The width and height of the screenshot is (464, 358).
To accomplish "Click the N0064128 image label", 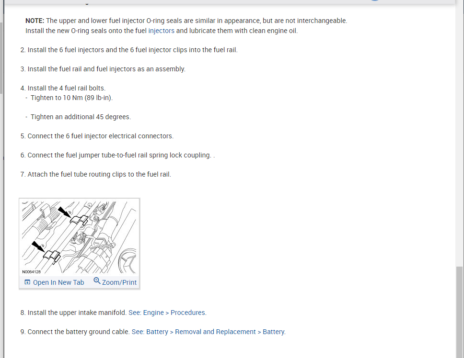I will point(31,272).
